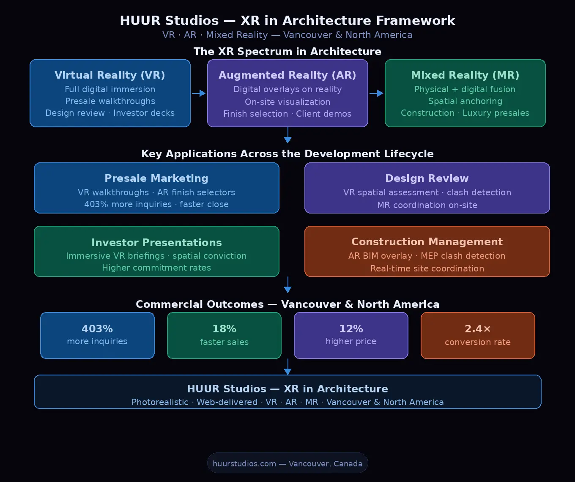Click the Augmented Reality (AR) card
Viewport: 575px width, 482px height.
[287, 93]
